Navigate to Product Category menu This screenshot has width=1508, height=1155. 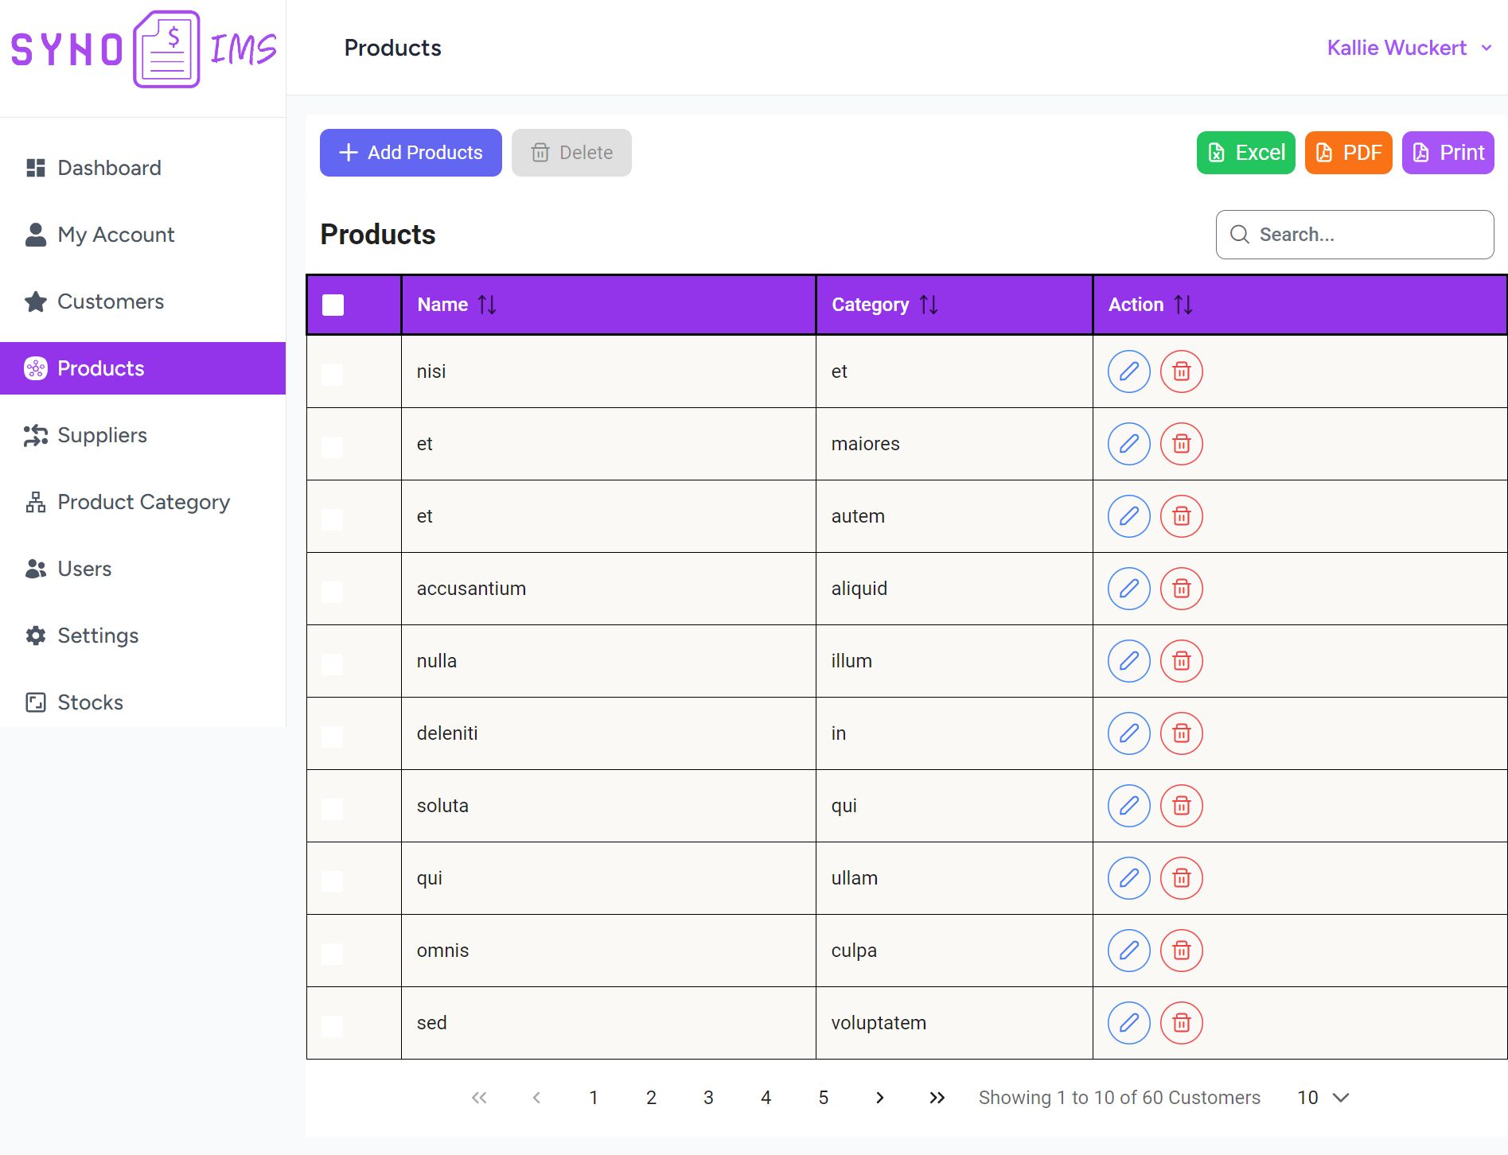[x=143, y=502]
